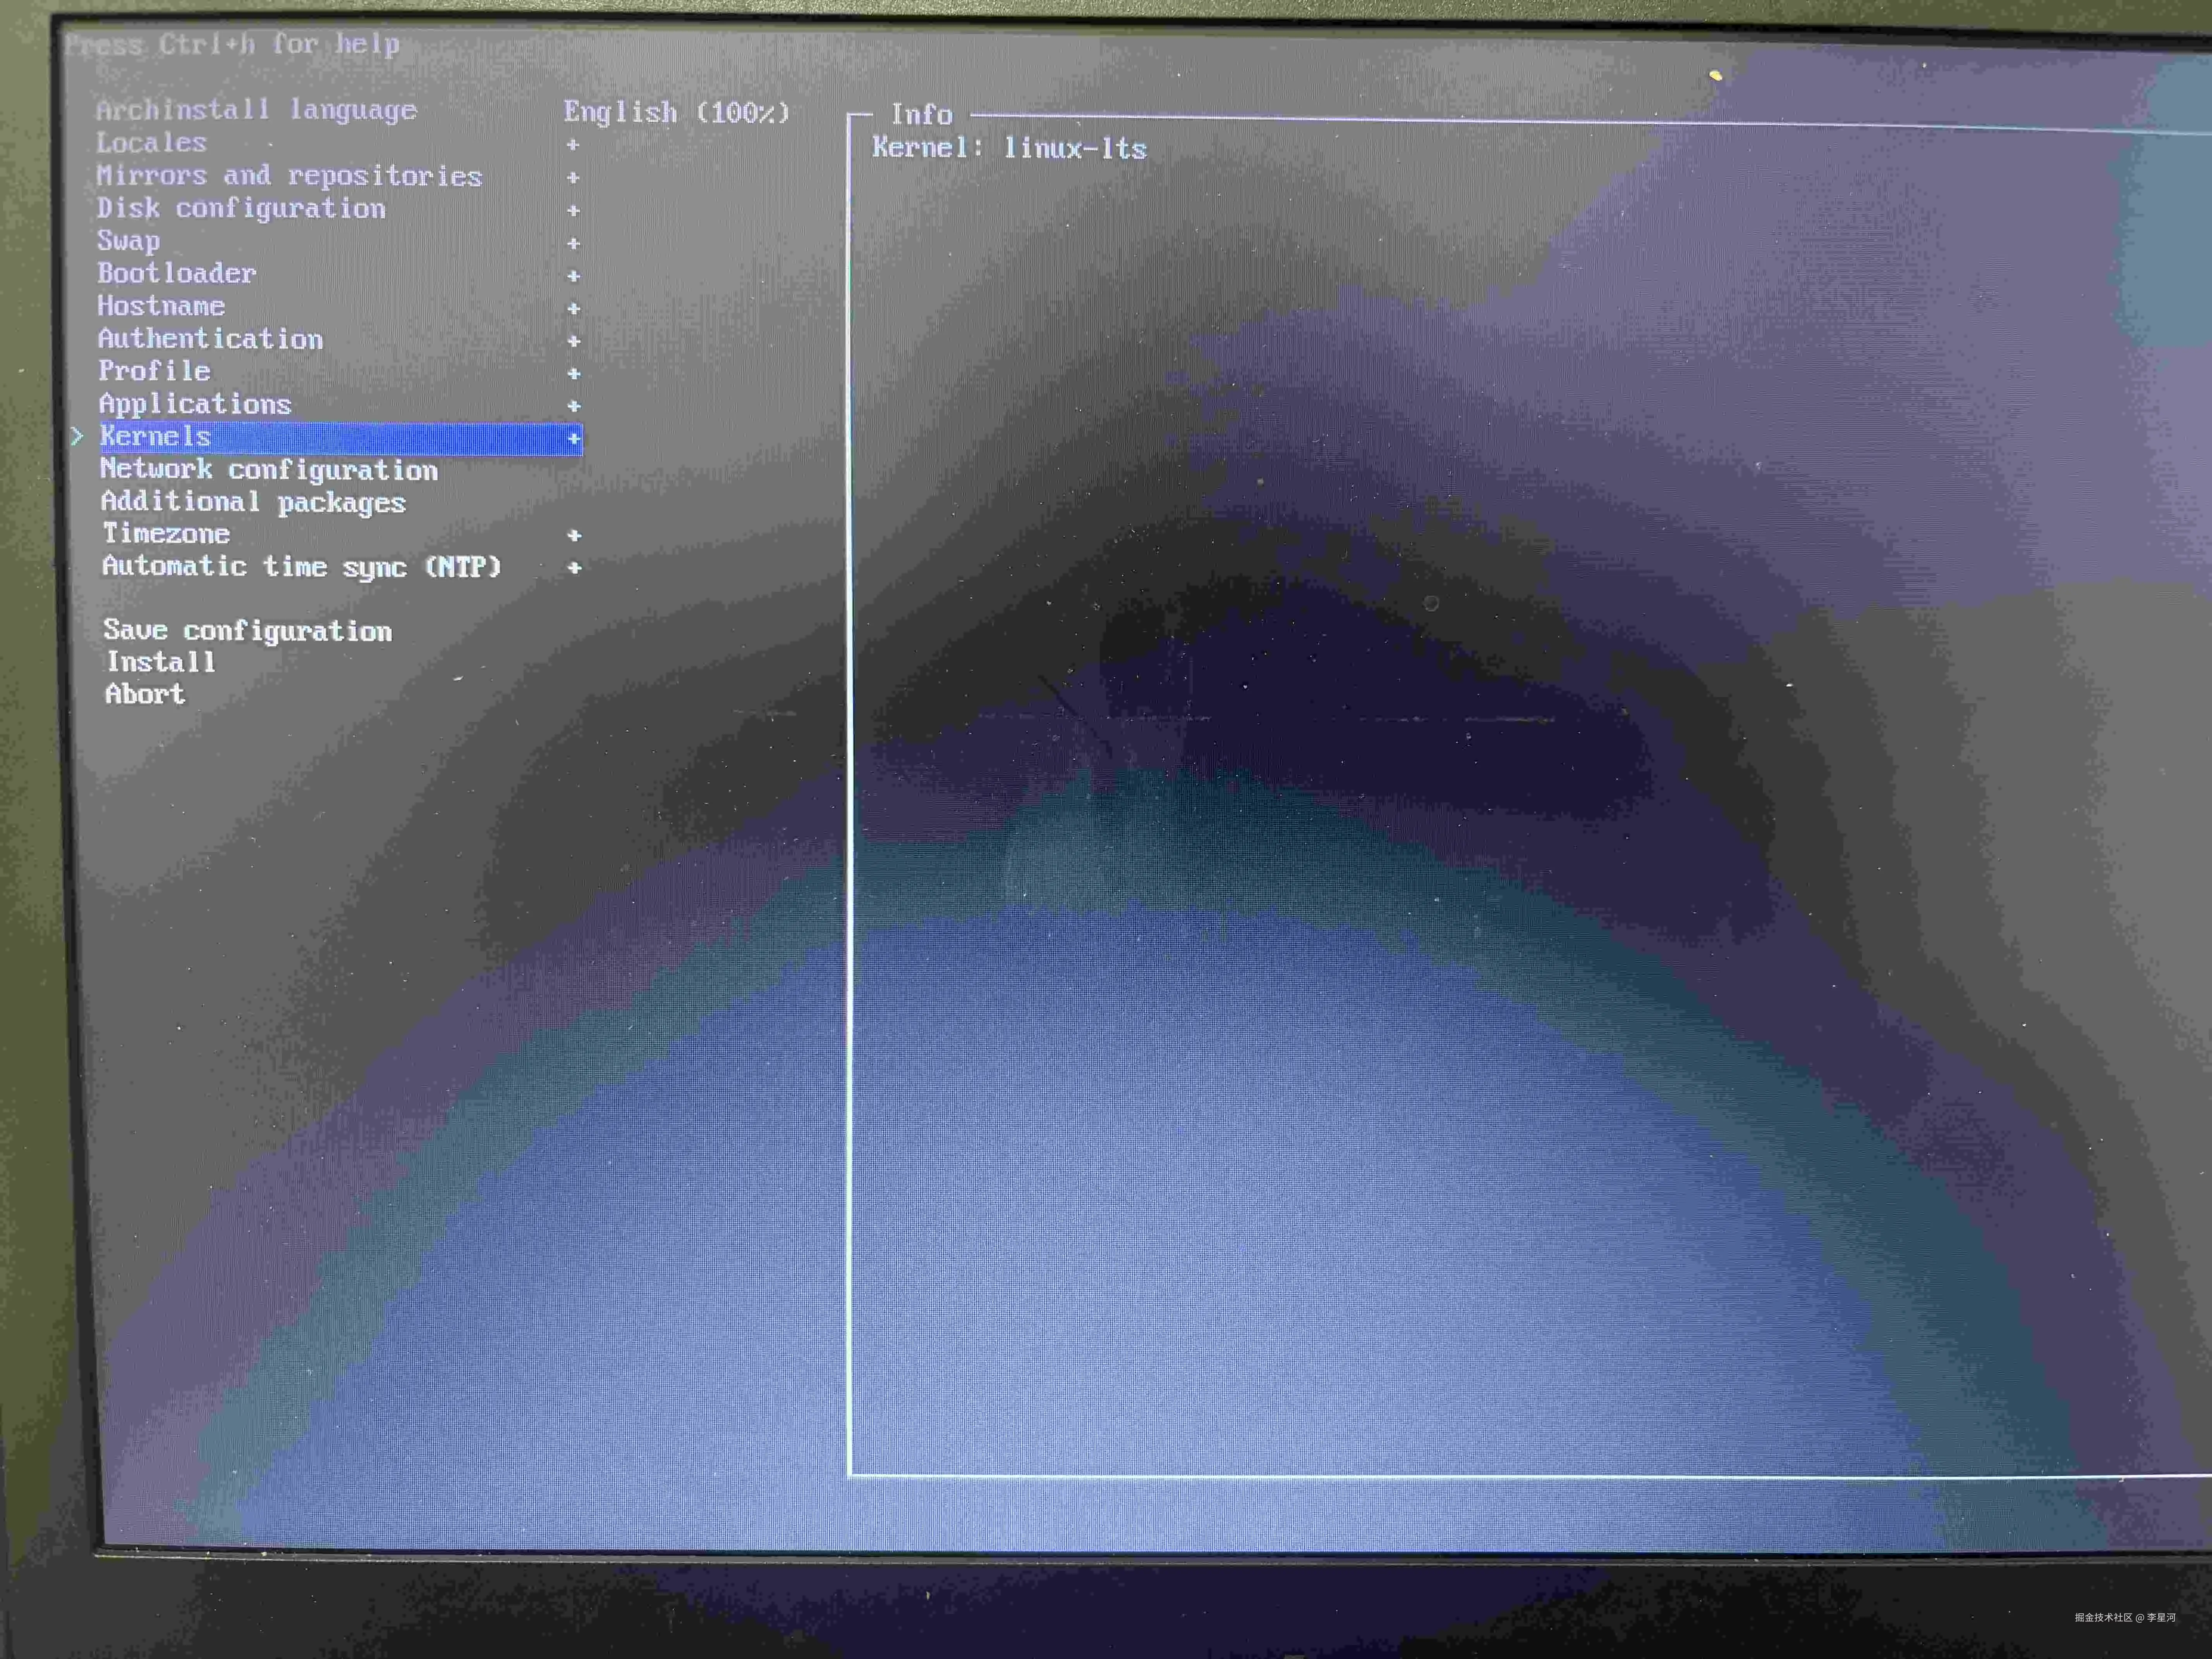
Task: Click the plus marker beside Kernels
Action: pos(574,438)
